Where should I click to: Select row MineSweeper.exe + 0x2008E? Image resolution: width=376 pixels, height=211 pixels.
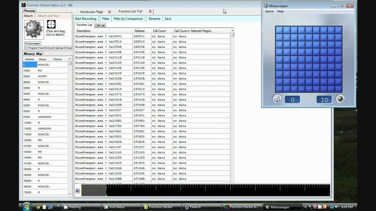pyautogui.click(x=152, y=52)
